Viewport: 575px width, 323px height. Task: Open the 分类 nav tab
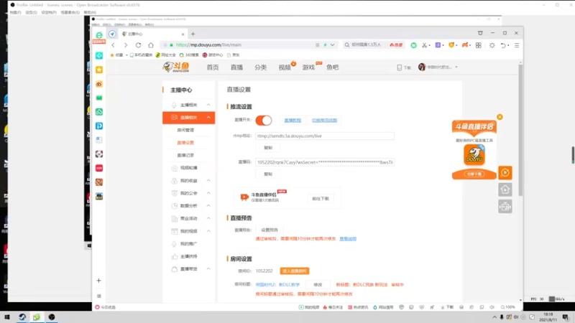[x=260, y=67]
